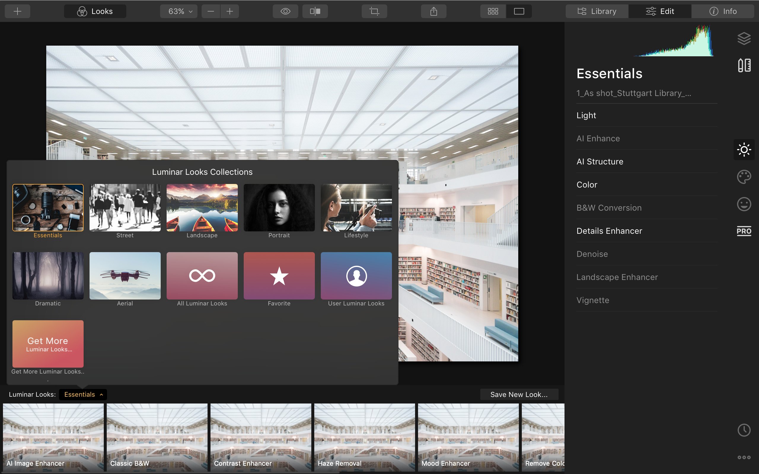
Task: Click the share export icon
Action: point(433,11)
